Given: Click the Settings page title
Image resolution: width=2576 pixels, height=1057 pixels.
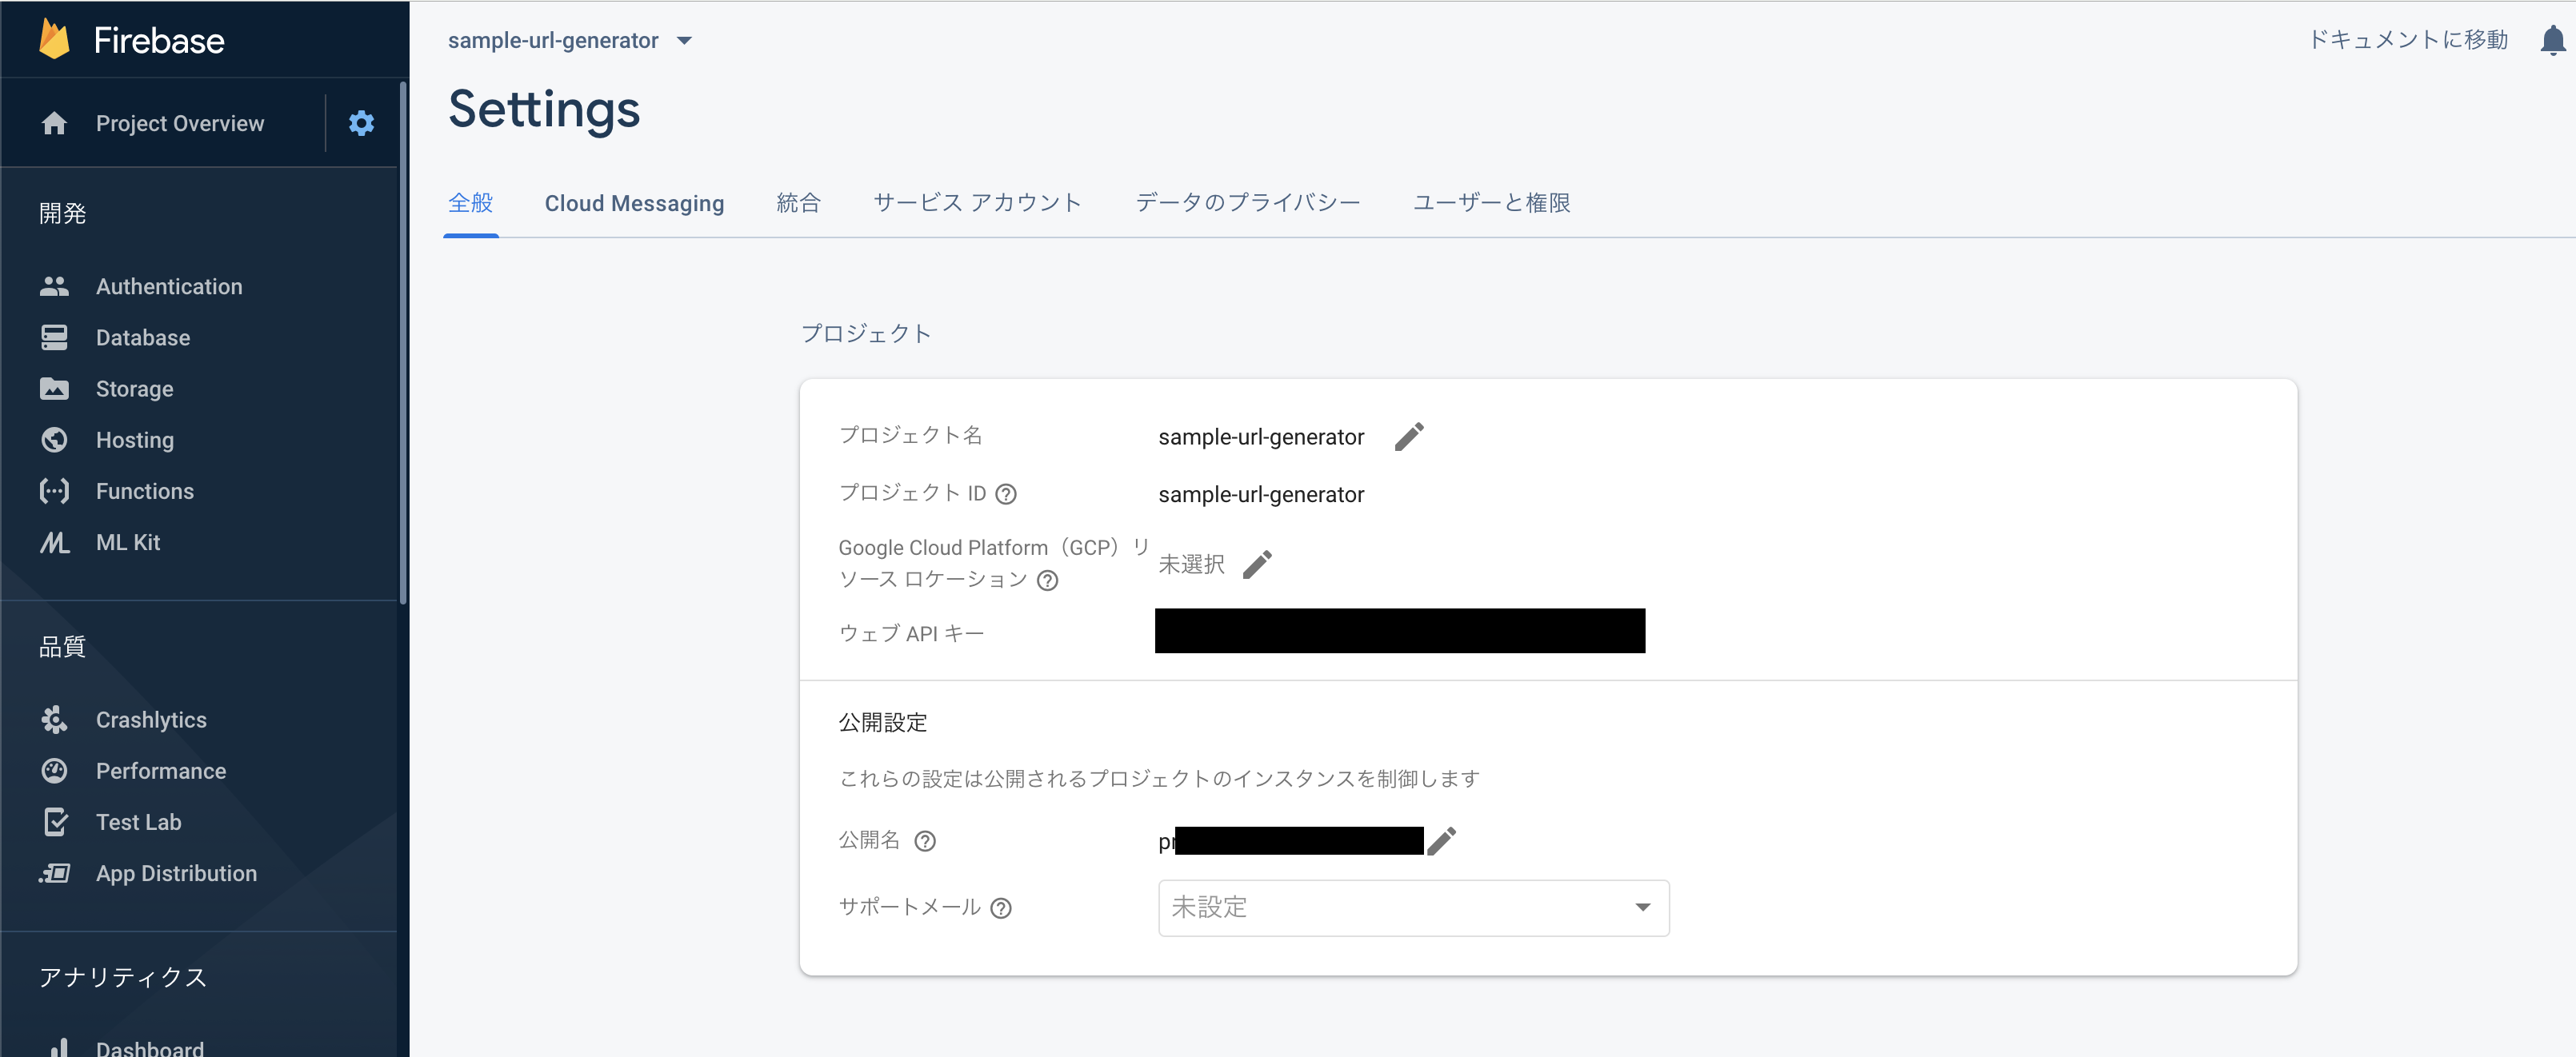Looking at the screenshot, I should coord(543,108).
